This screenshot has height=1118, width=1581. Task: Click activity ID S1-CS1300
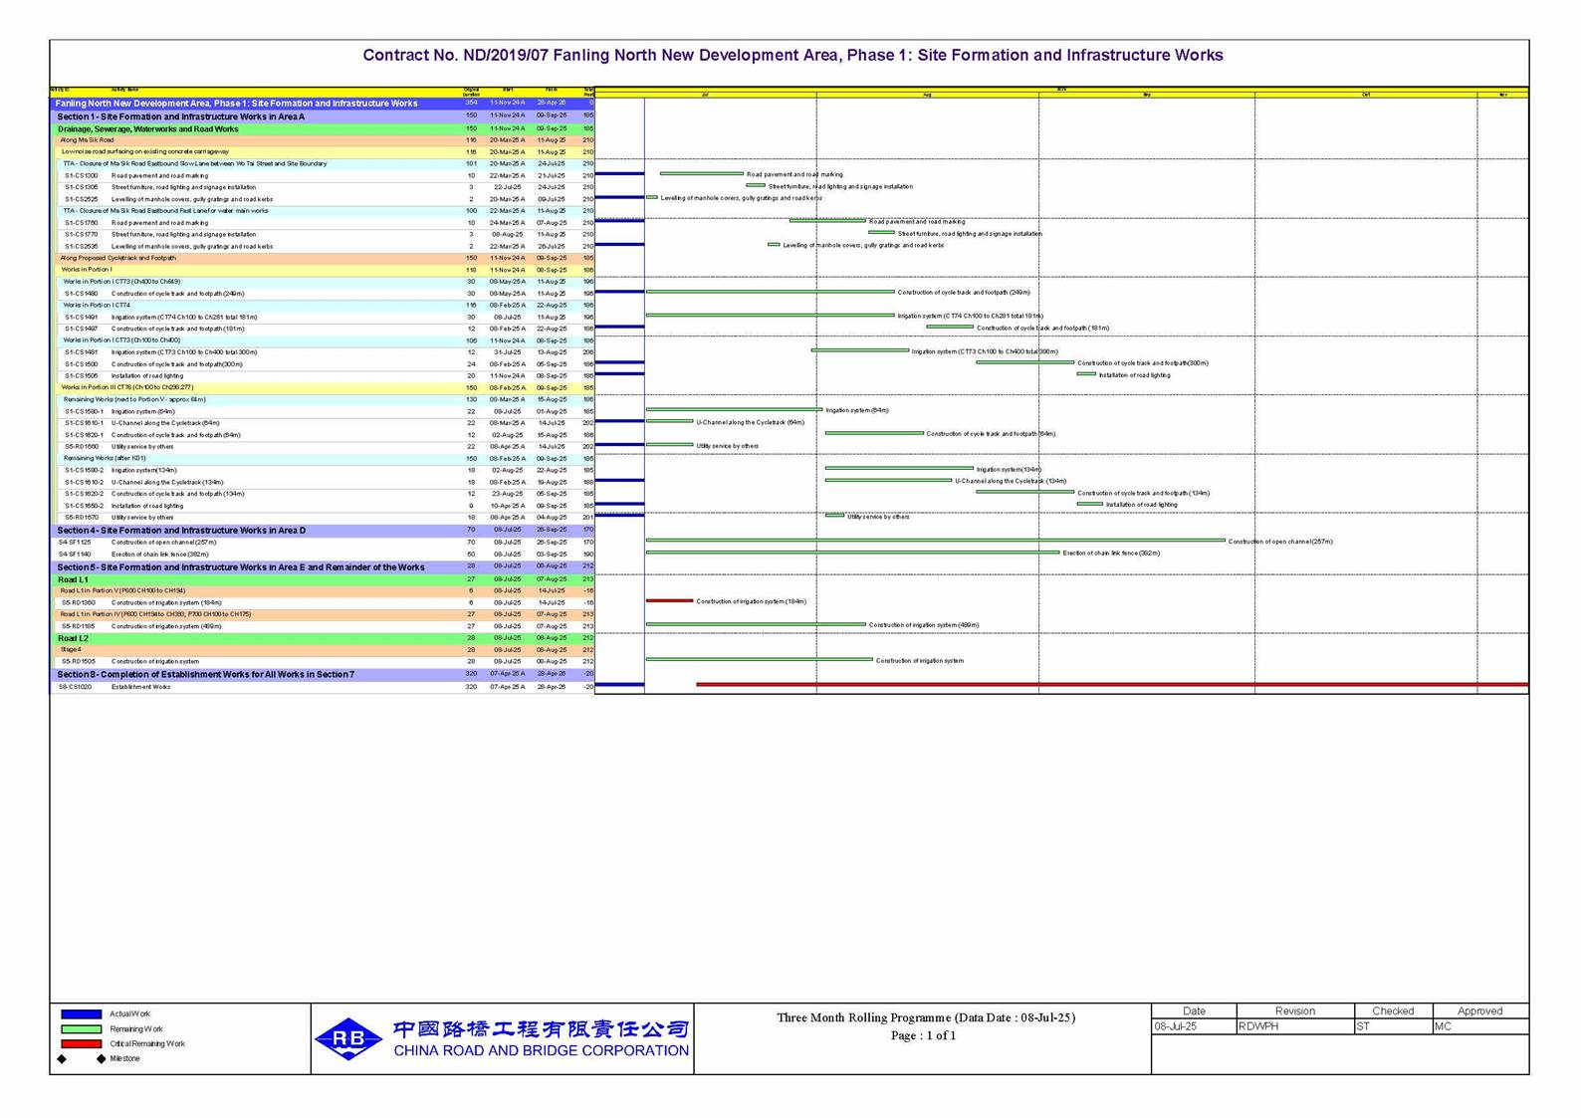pyautogui.click(x=82, y=175)
